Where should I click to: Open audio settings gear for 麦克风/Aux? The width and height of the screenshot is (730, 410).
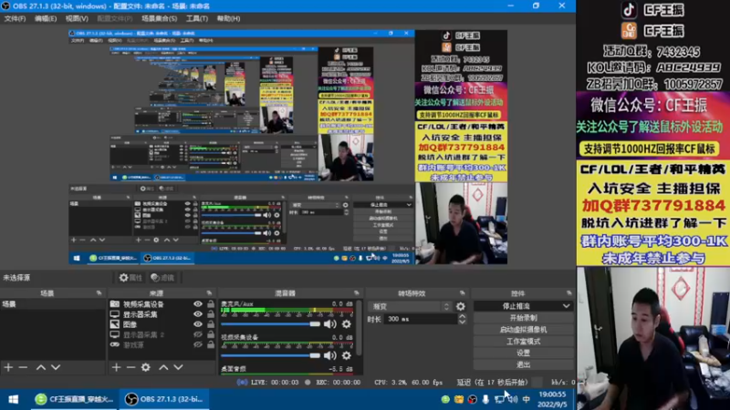pyautogui.click(x=347, y=324)
